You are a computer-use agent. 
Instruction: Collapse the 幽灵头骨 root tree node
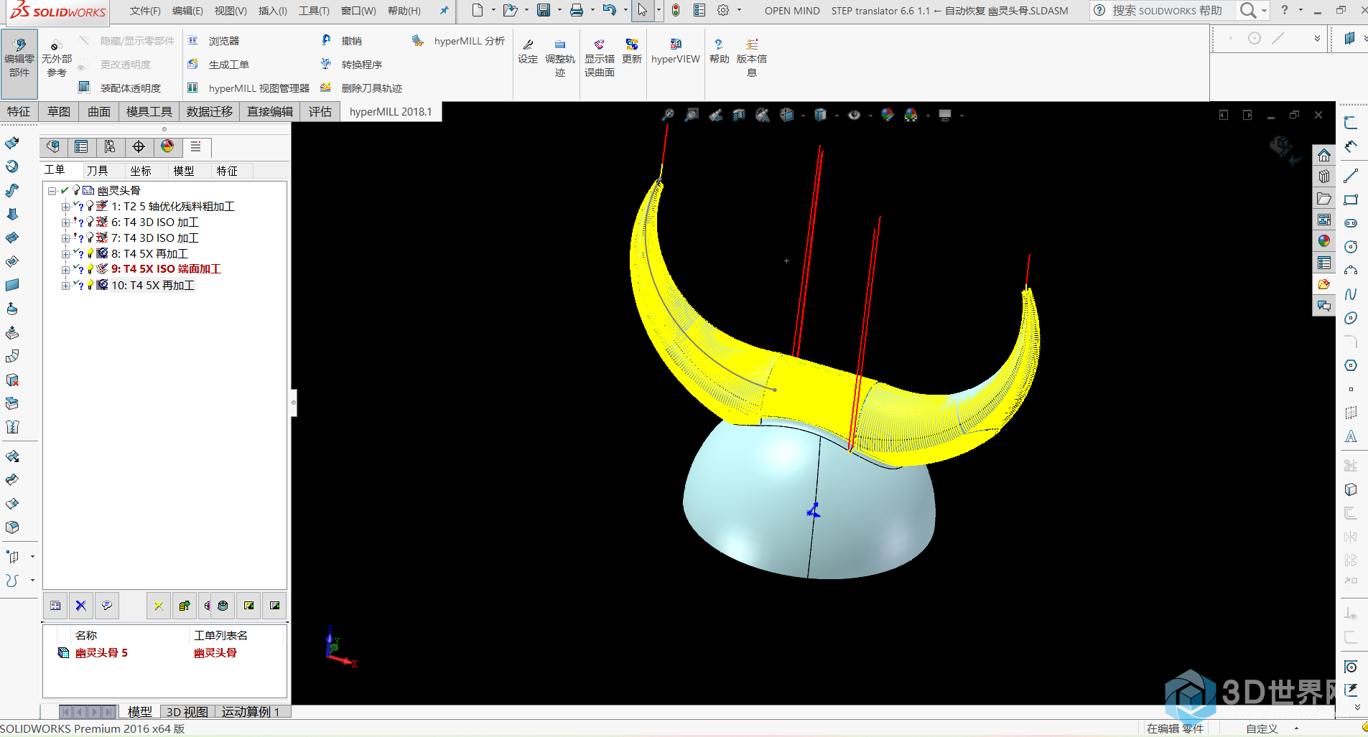click(52, 191)
